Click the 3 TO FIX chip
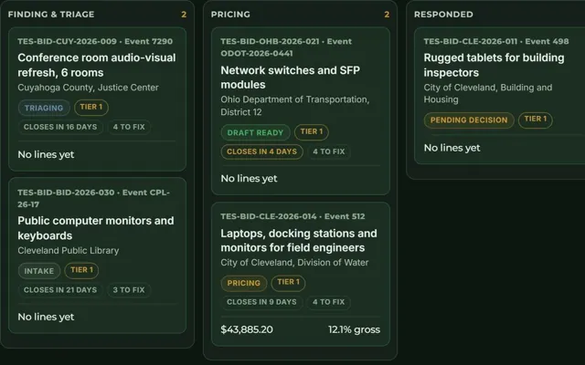The width and height of the screenshot is (585, 365). point(129,290)
